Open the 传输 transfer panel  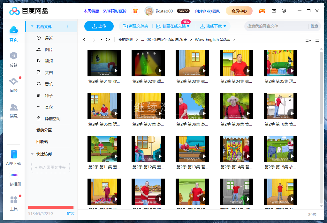(13, 56)
